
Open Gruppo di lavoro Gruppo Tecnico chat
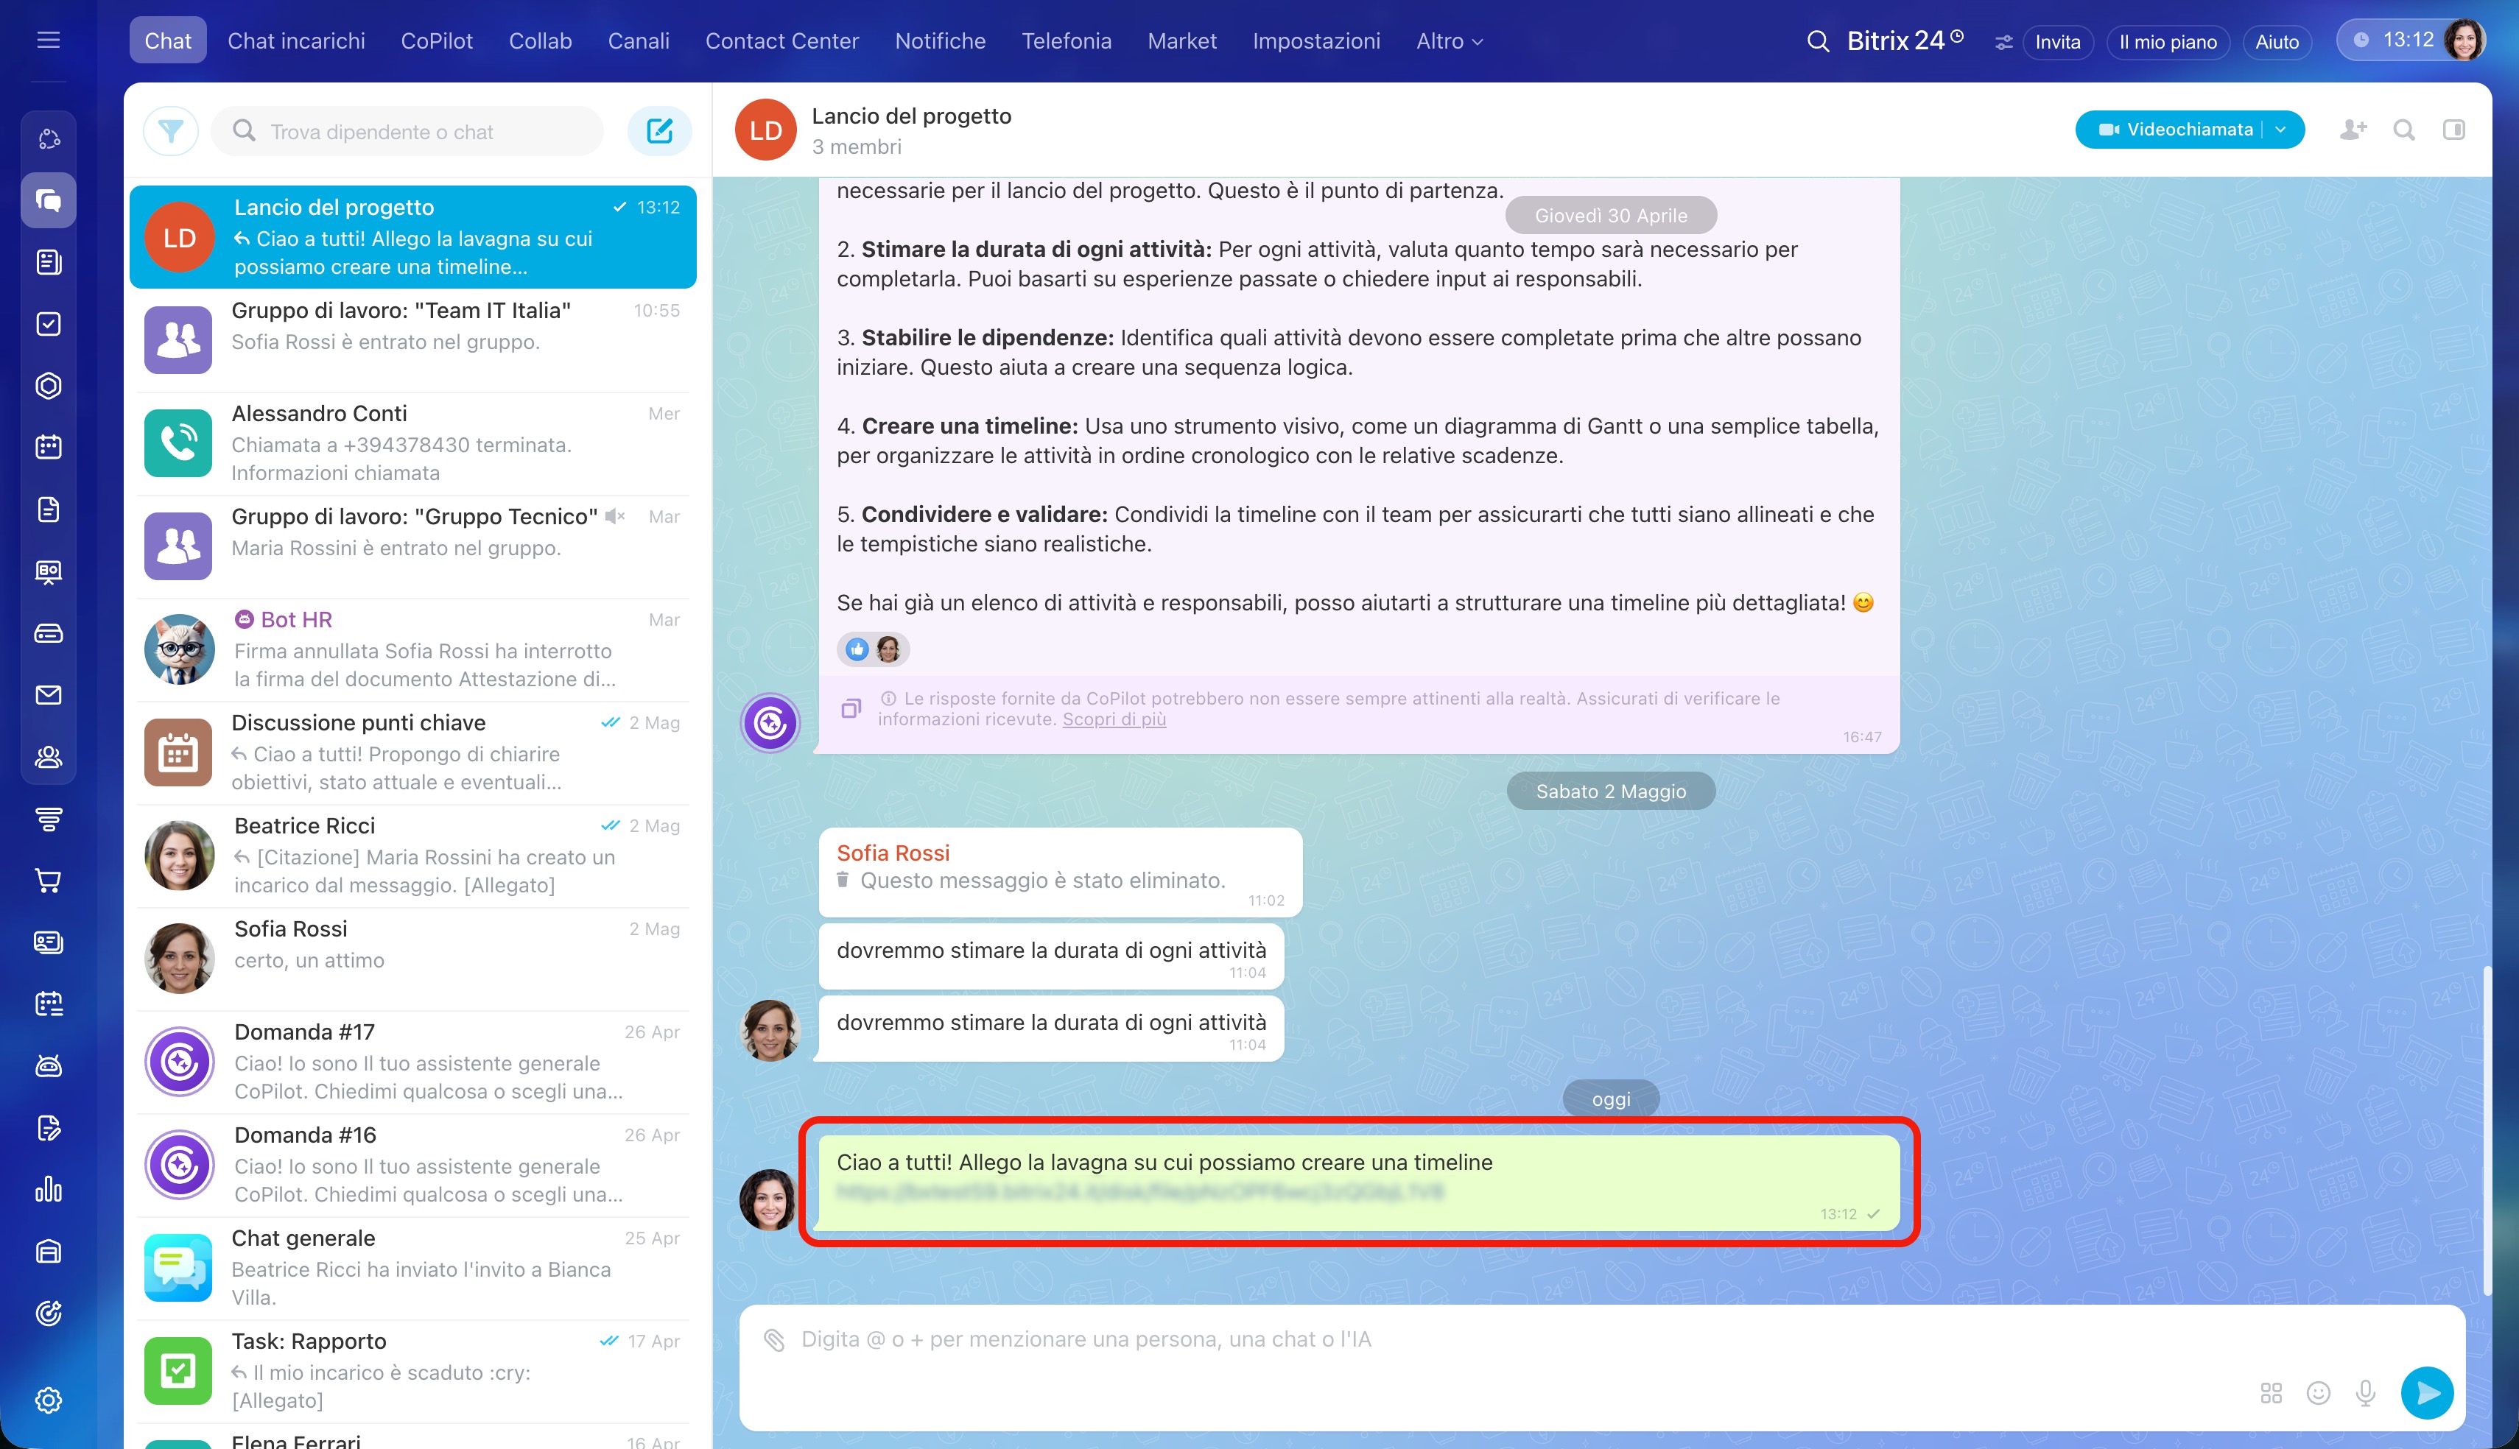(x=413, y=546)
